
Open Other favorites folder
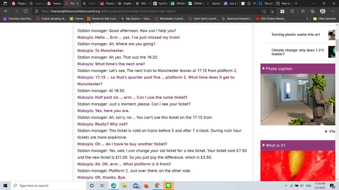pos(325,19)
